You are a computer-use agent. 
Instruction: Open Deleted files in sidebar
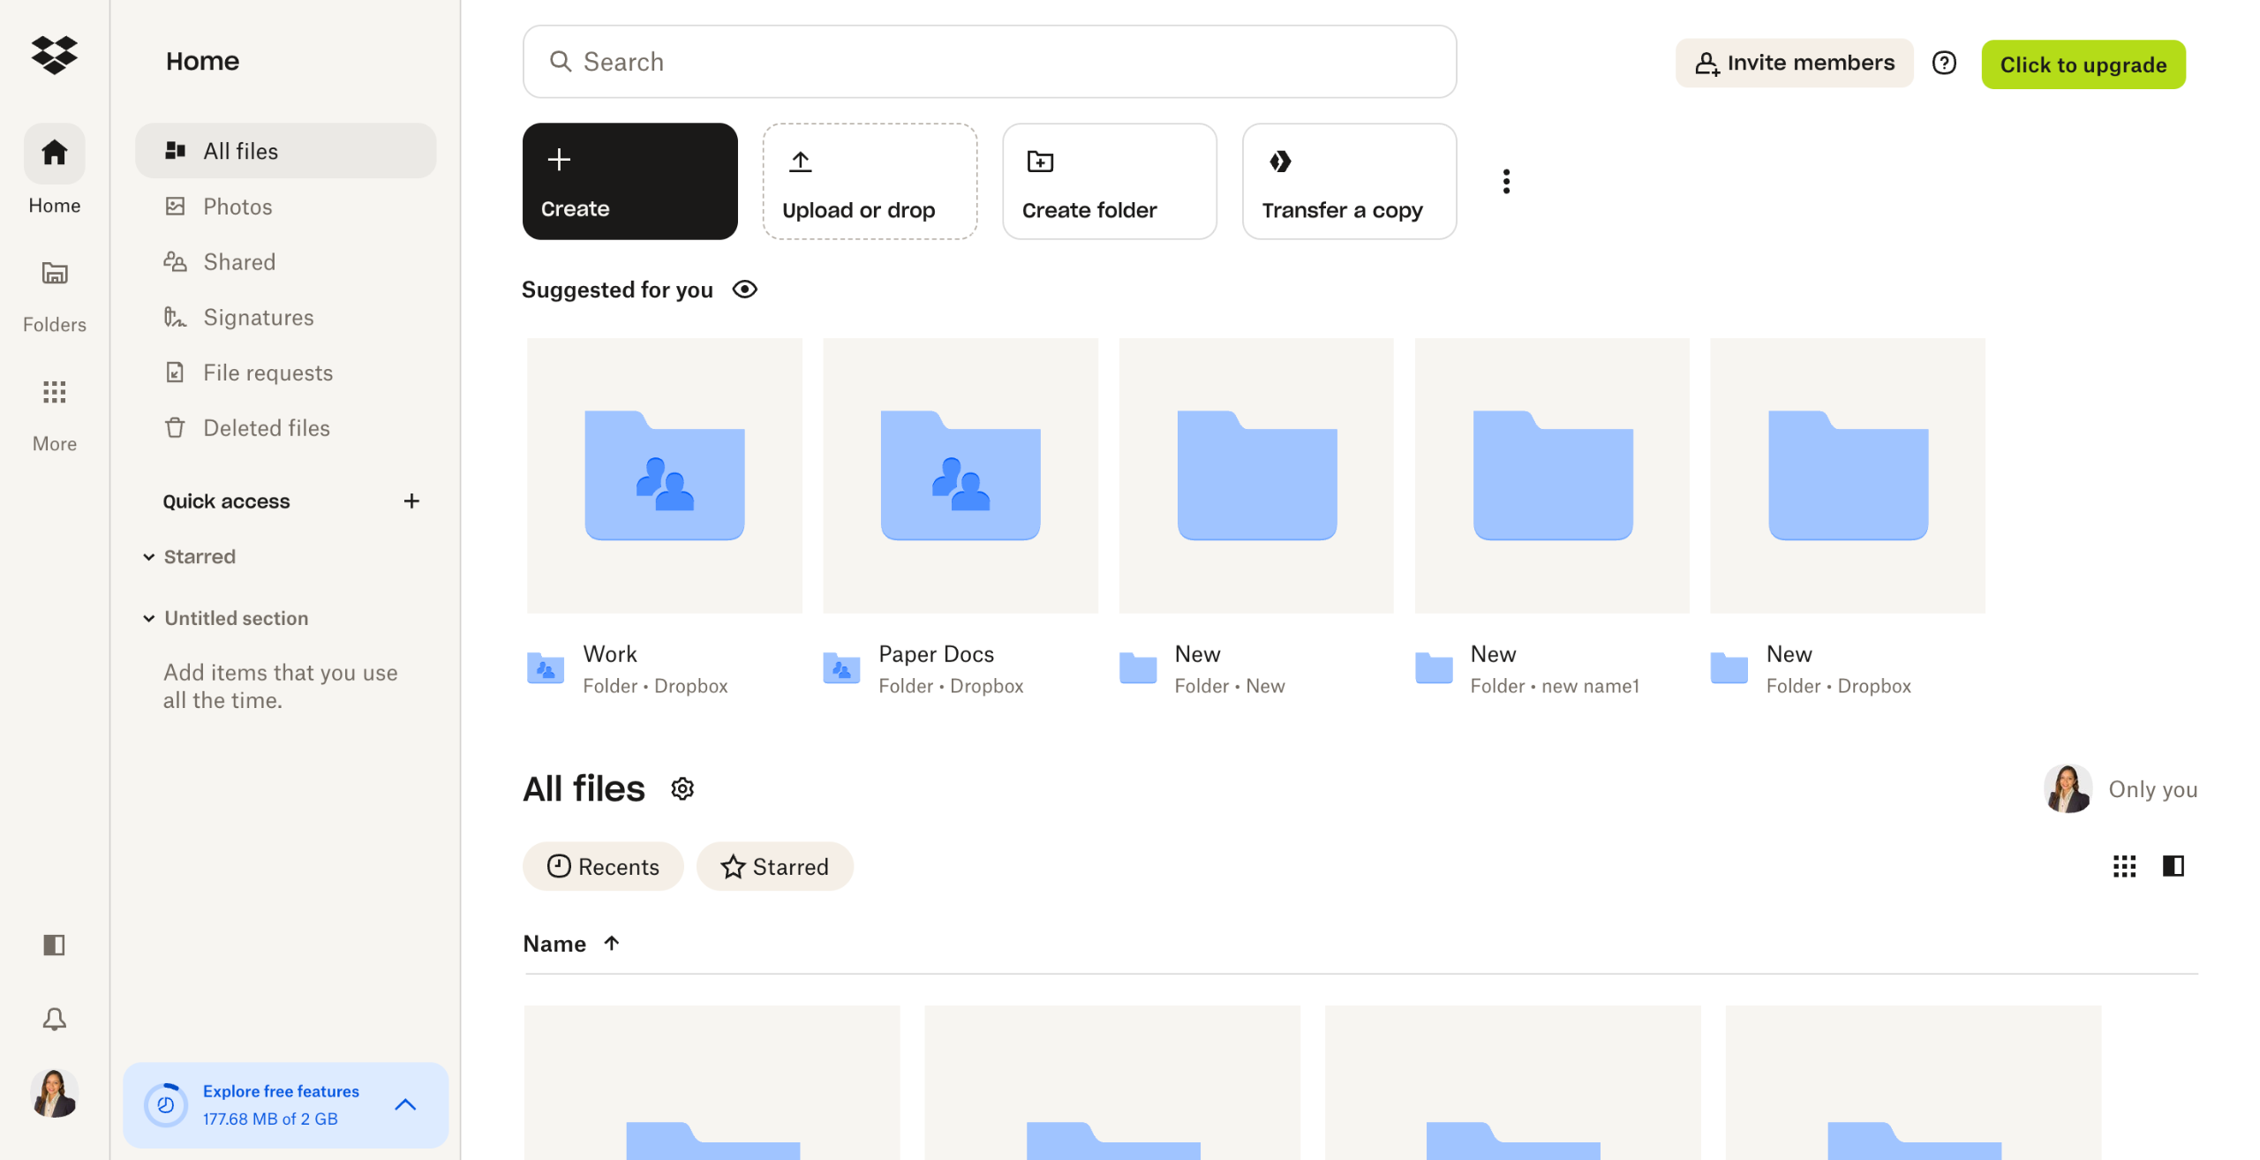266,428
